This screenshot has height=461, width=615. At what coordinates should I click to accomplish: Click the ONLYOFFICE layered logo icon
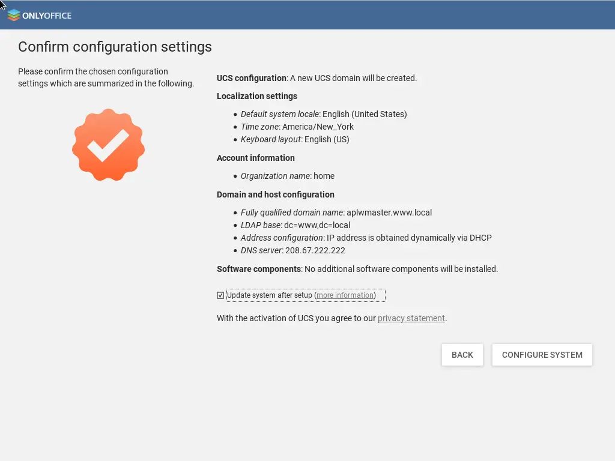pos(13,15)
